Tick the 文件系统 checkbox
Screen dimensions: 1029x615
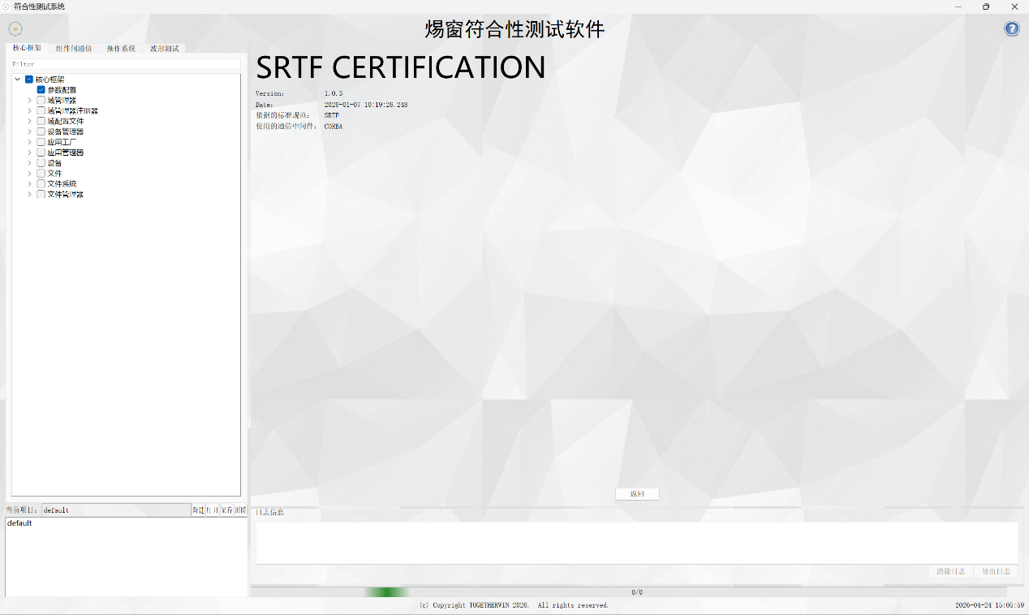point(41,184)
